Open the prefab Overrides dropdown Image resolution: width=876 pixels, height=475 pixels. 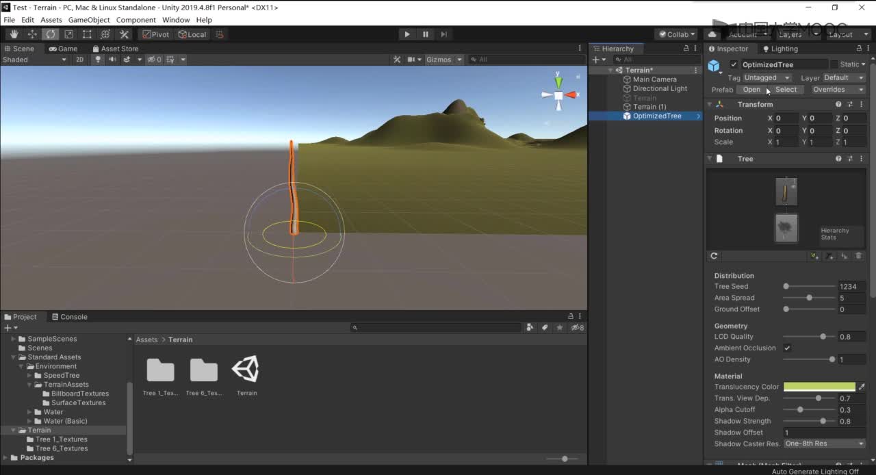click(x=839, y=90)
